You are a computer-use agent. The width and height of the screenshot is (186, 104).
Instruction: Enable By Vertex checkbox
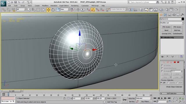coord(162,65)
